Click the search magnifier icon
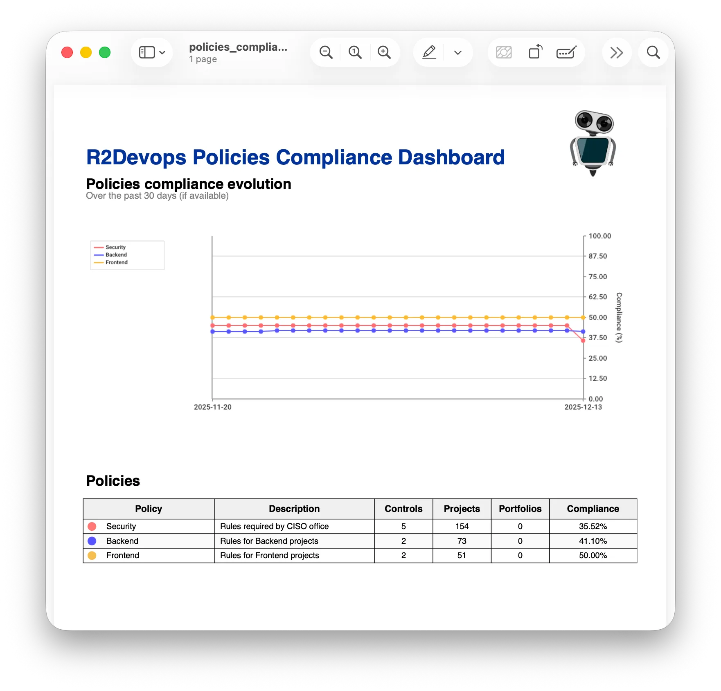This screenshot has height=691, width=721. 653,52
